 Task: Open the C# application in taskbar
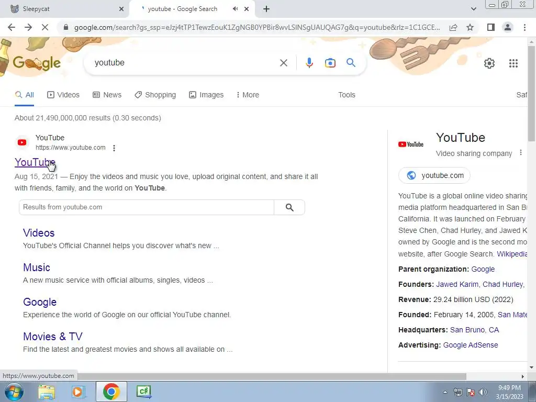click(x=143, y=392)
